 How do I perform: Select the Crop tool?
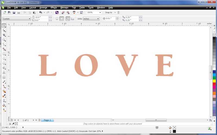(4, 35)
